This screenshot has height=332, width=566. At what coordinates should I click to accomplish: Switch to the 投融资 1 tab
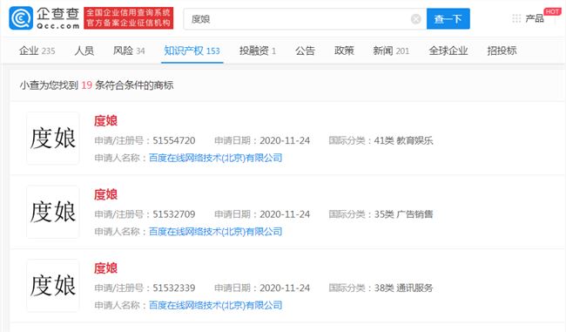258,51
